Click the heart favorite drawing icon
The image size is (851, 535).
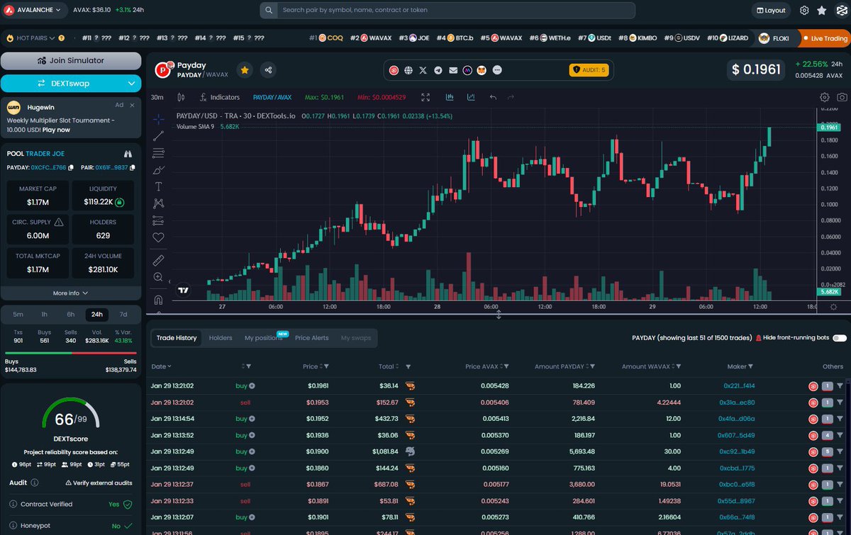(x=158, y=237)
